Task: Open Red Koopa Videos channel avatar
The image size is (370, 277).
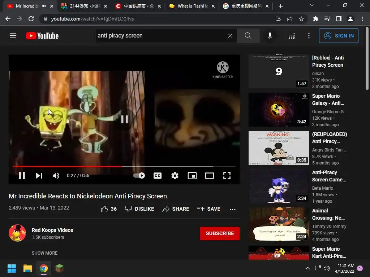Action: point(17,233)
